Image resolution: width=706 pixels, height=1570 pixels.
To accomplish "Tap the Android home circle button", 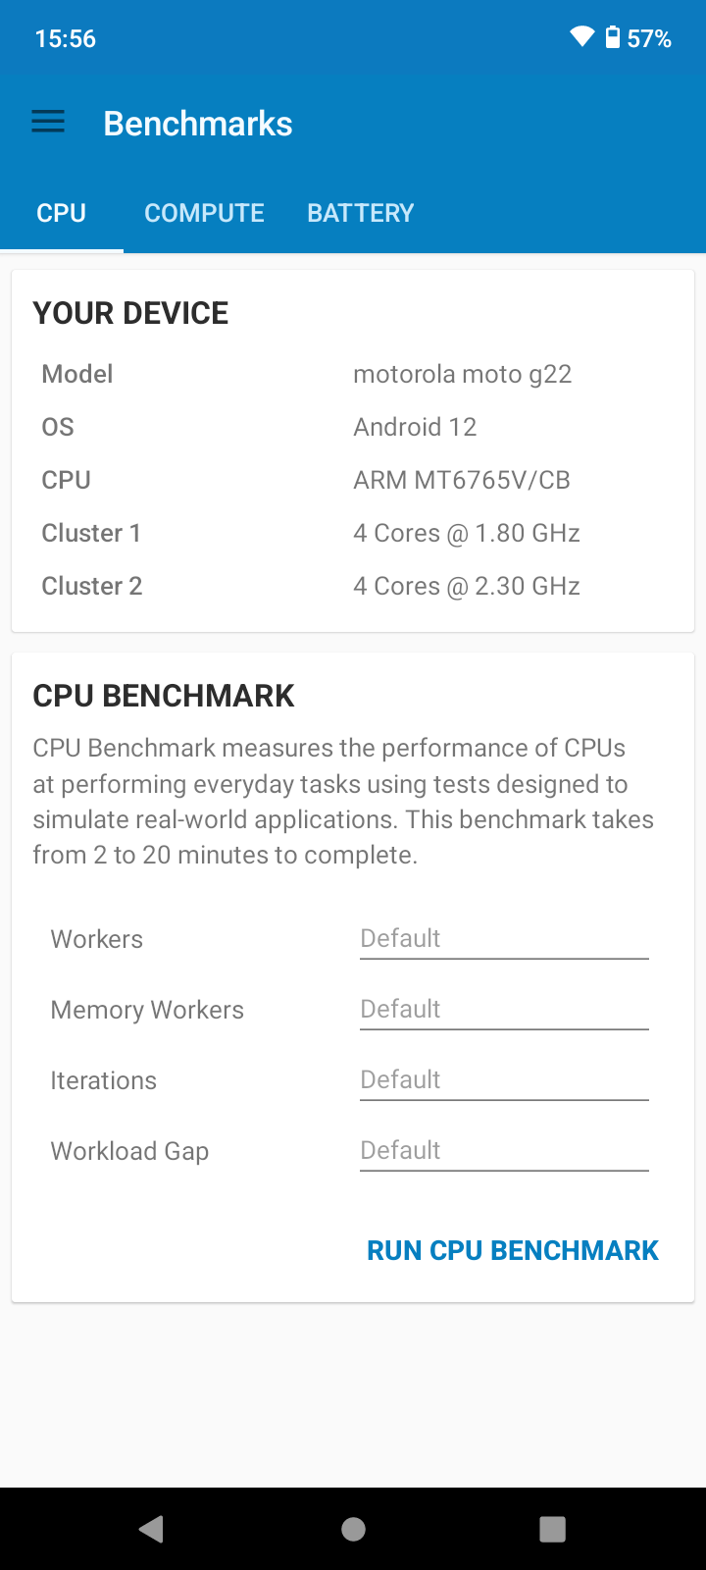I will pyautogui.click(x=353, y=1529).
